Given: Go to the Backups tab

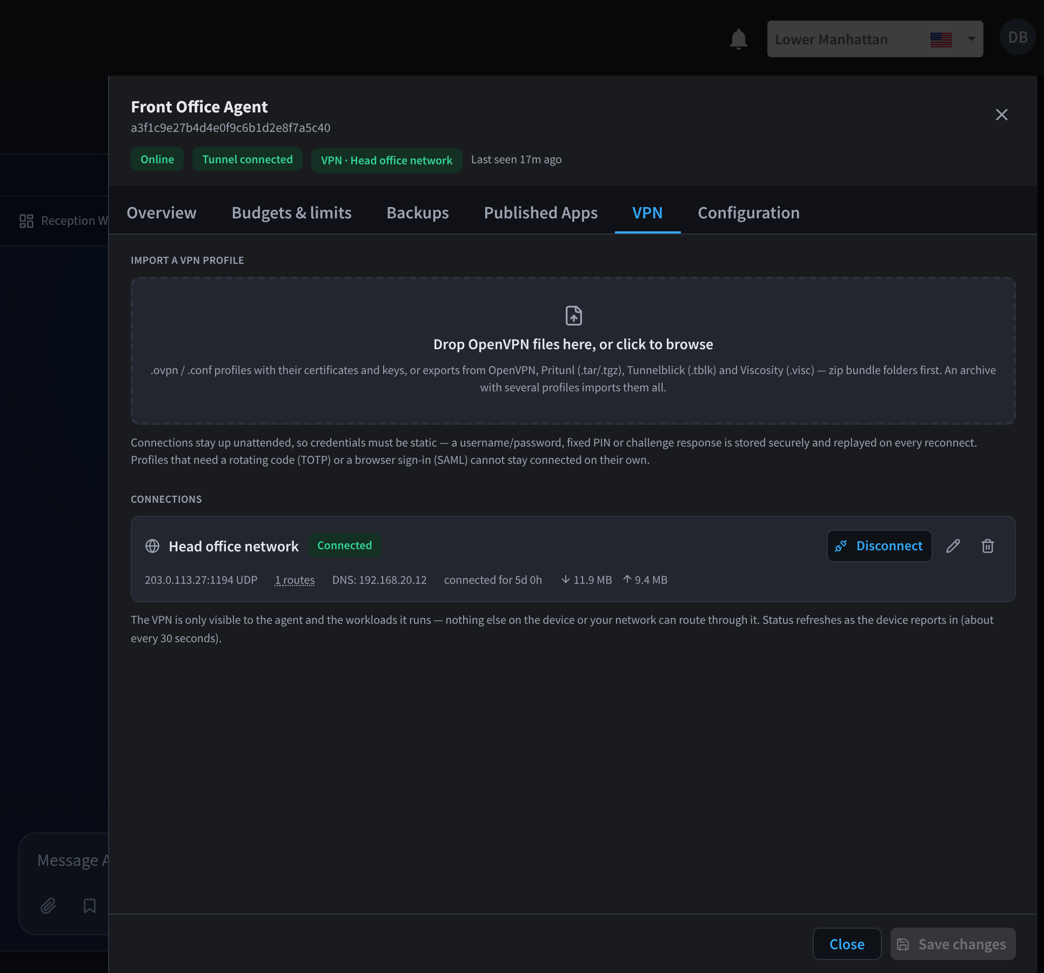Looking at the screenshot, I should click(x=418, y=212).
